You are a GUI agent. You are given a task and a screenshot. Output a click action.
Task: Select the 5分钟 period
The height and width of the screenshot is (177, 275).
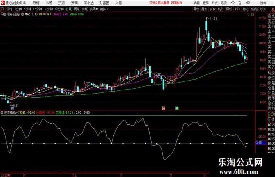point(27,9)
